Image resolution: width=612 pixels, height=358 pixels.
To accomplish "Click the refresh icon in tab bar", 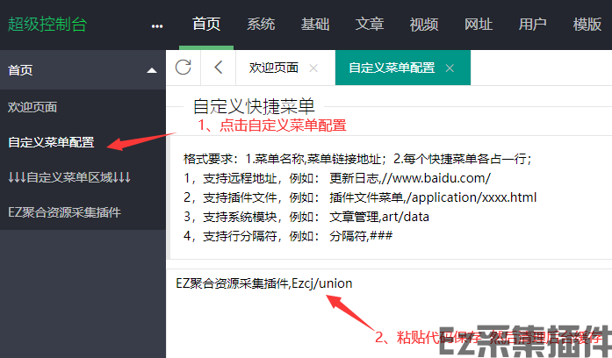I will 184,68.
